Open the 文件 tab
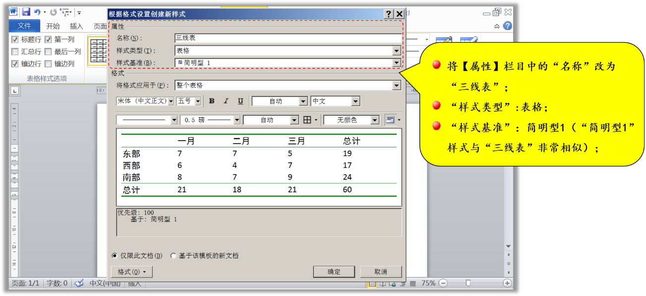 [x=24, y=26]
